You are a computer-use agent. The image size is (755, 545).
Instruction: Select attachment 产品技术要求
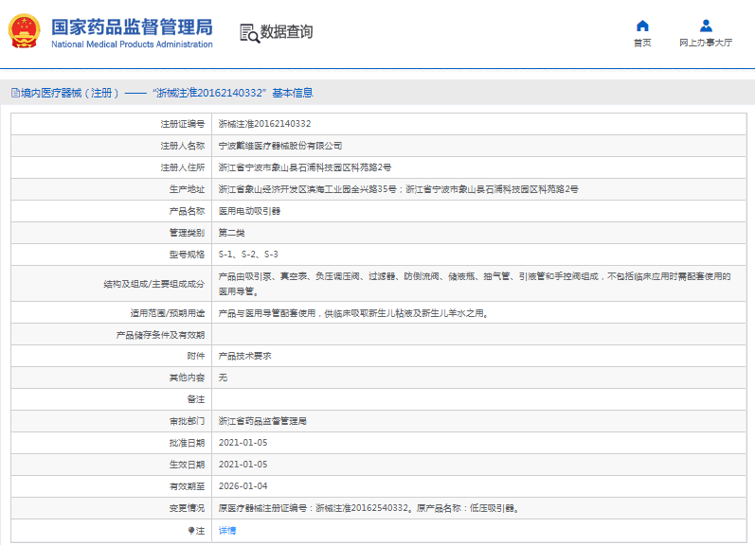point(245,356)
